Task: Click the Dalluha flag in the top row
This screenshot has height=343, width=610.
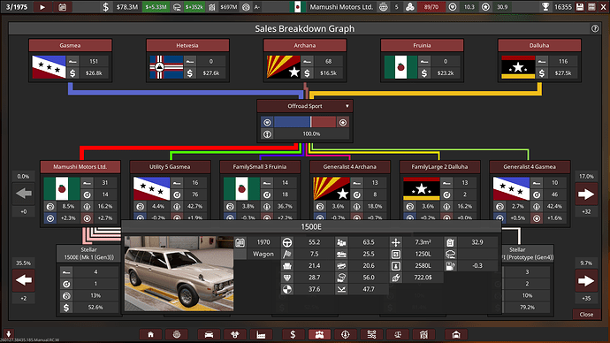Action: click(518, 67)
